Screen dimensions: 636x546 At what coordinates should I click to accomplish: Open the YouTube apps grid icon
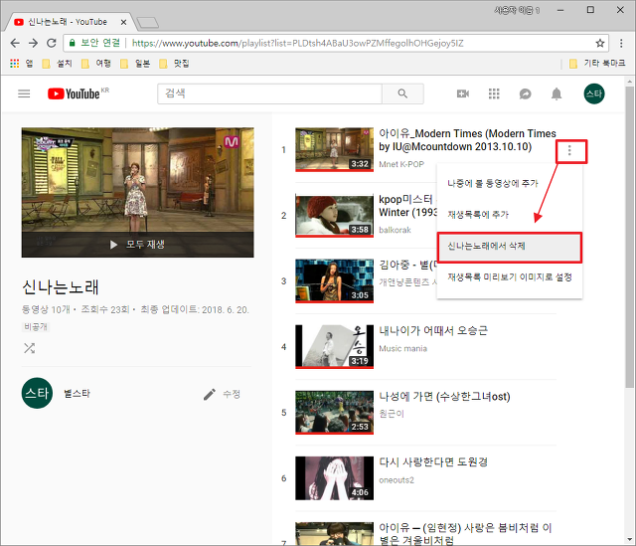click(494, 93)
